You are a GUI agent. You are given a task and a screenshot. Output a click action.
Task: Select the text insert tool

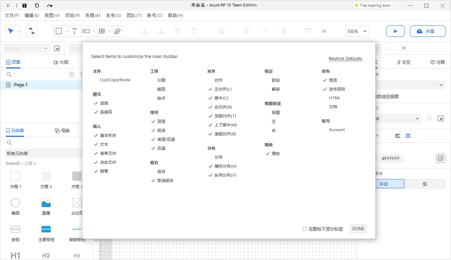coord(74,31)
